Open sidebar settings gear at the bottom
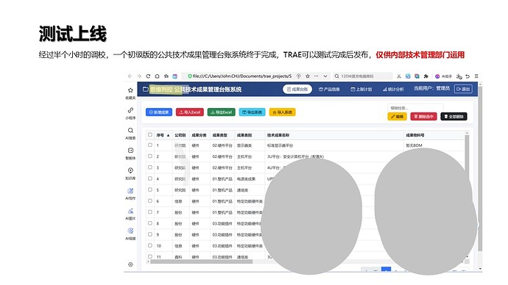Screen dimensions: 508x285 point(130,264)
